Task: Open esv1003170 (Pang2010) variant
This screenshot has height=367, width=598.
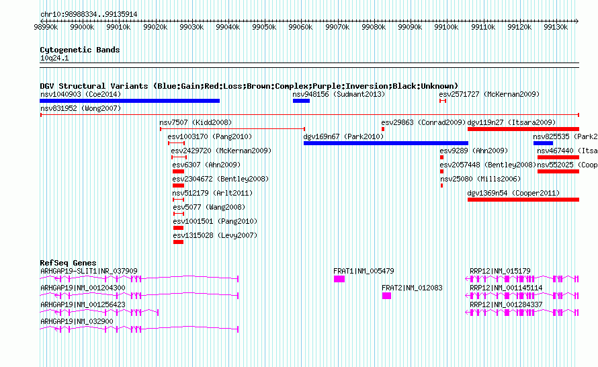Action: 210,136
